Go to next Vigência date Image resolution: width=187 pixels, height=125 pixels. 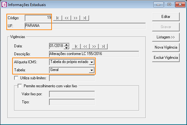(x=94, y=46)
